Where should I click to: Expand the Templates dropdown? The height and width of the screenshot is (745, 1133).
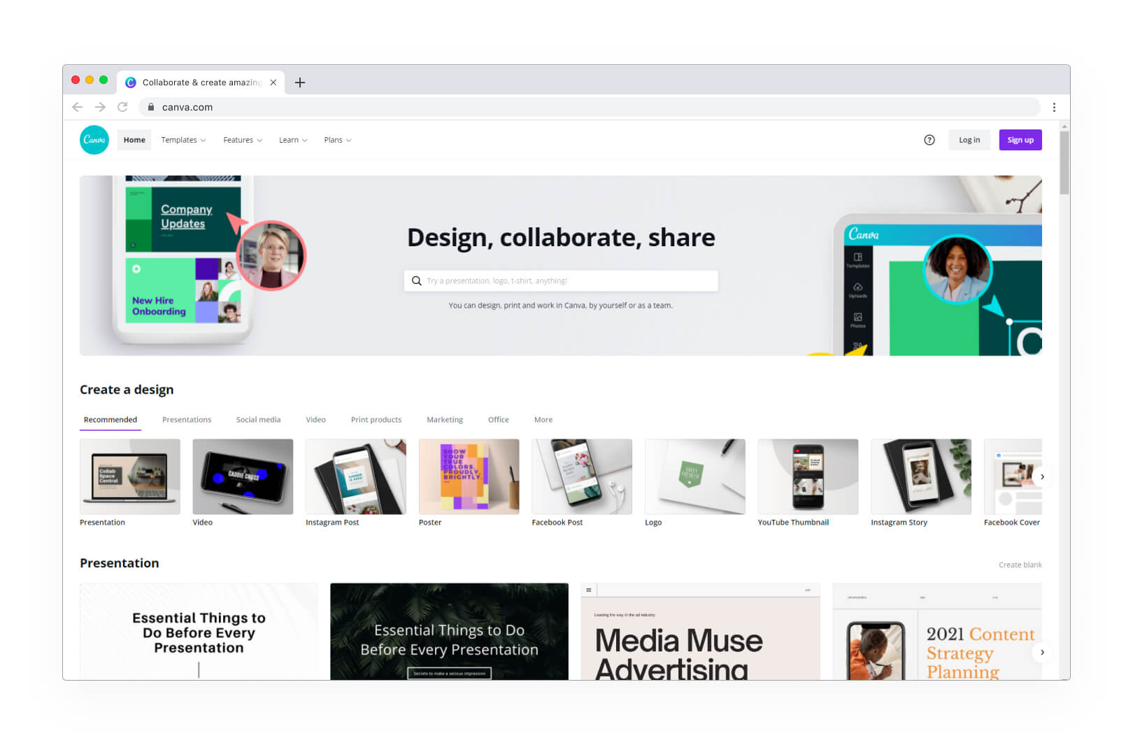183,140
